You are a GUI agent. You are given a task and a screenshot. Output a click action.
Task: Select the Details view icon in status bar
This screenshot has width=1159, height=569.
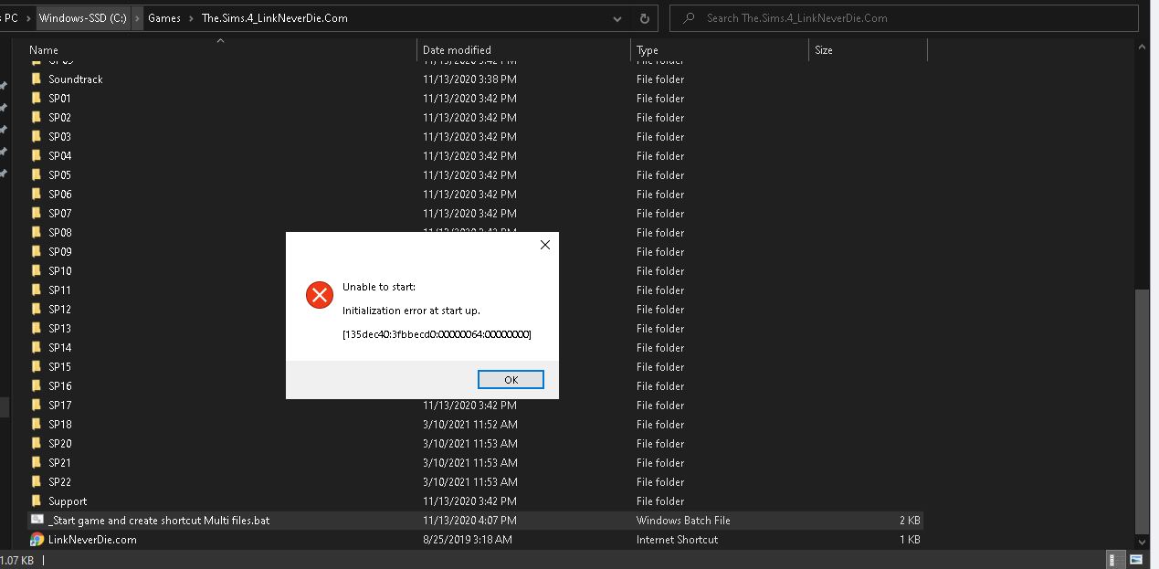click(x=1114, y=559)
